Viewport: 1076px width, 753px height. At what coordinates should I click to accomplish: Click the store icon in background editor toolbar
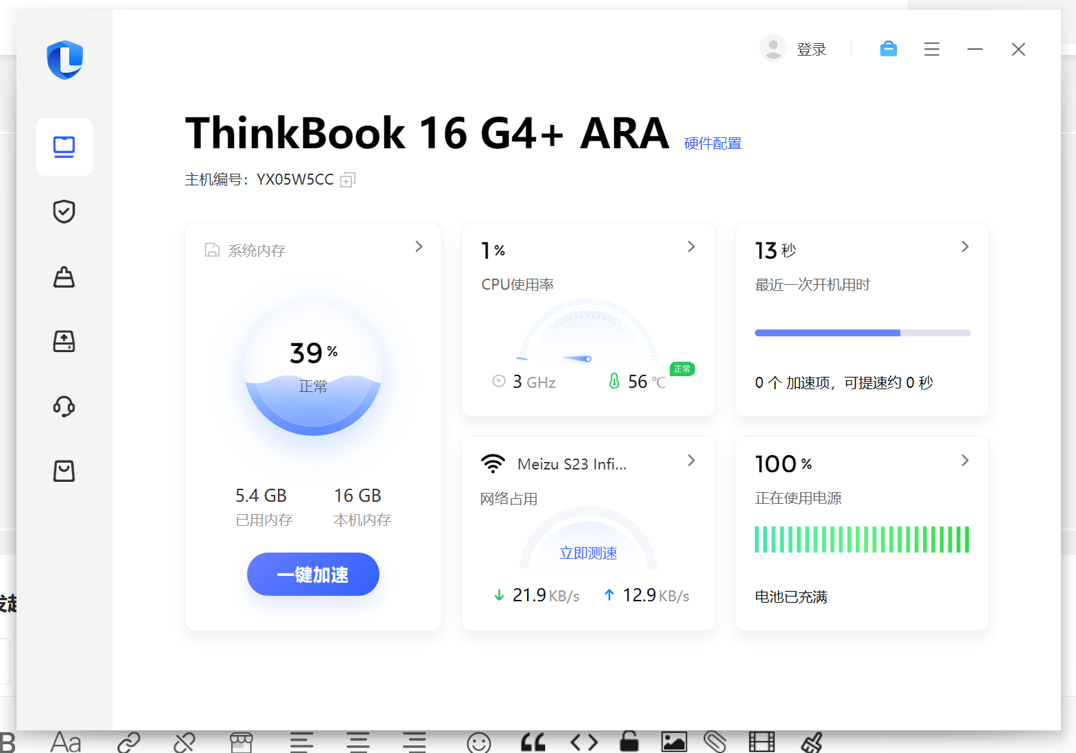(242, 742)
